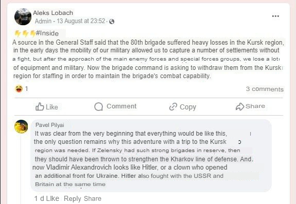Like the post using Like label
Viewport: 296px width, 204px height.
pyautogui.click(x=52, y=107)
